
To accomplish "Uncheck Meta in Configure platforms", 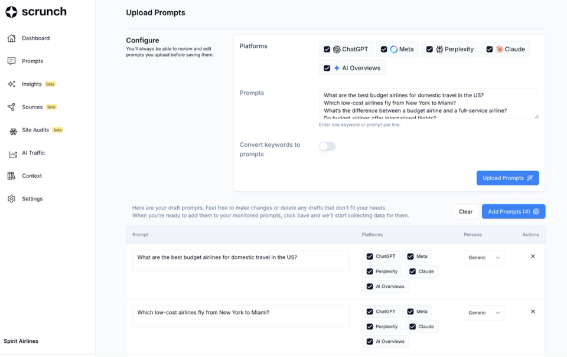I will [x=384, y=49].
